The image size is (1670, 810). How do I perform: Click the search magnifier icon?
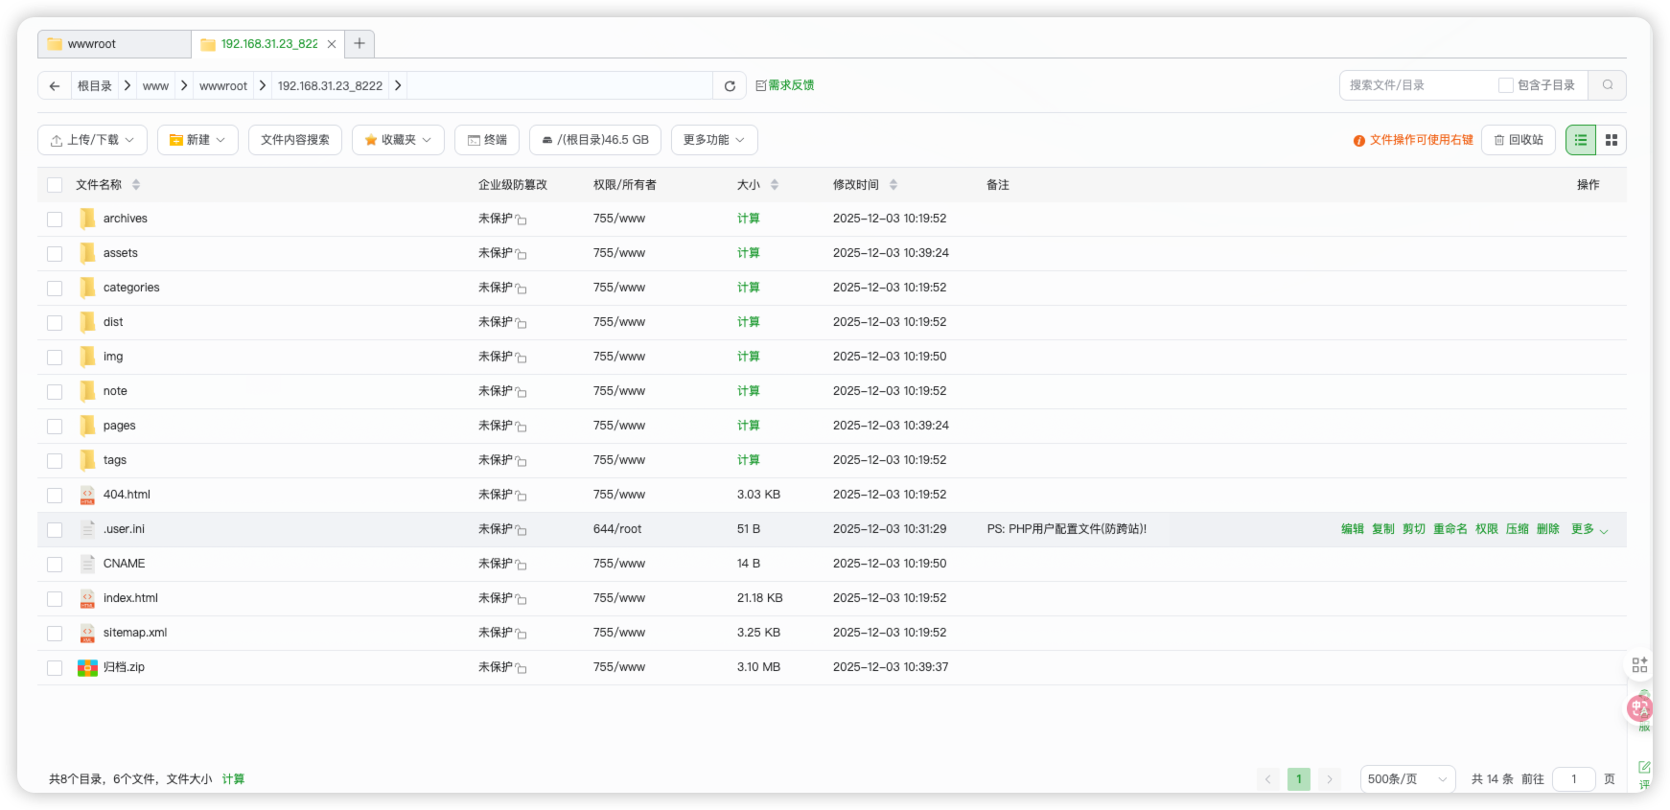(1608, 85)
